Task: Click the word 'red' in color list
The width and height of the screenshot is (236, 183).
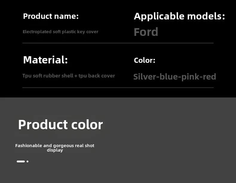Action: [x=209, y=77]
